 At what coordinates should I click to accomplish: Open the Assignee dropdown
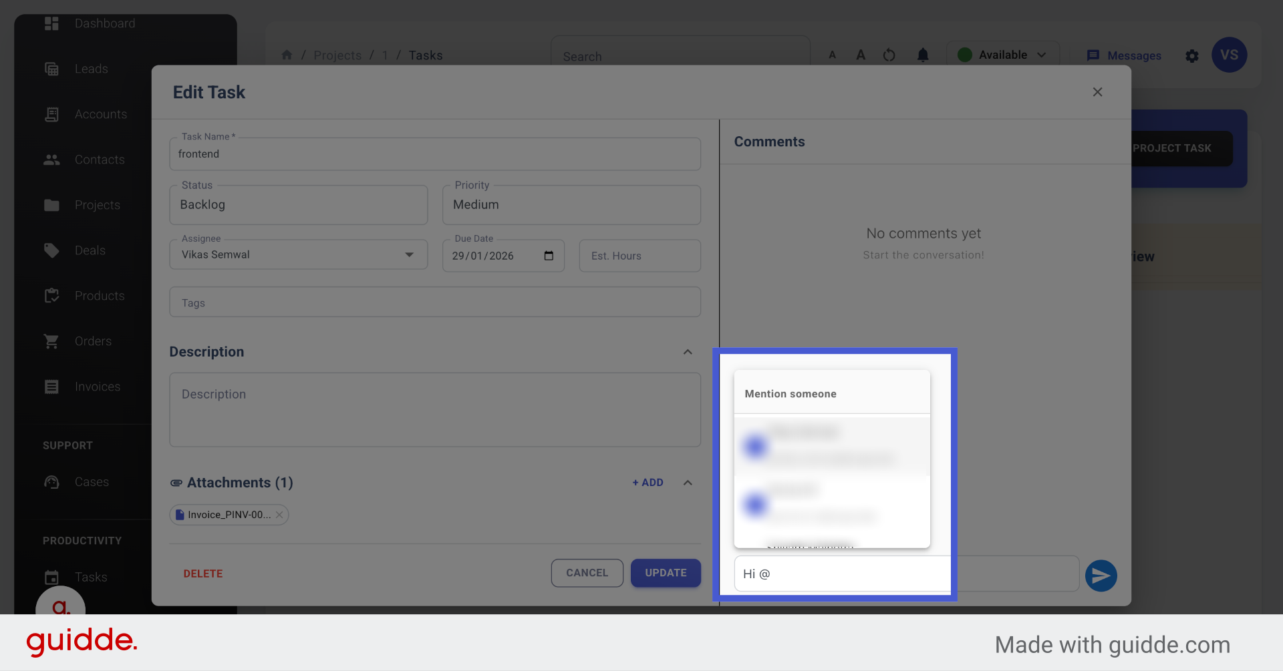tap(409, 254)
